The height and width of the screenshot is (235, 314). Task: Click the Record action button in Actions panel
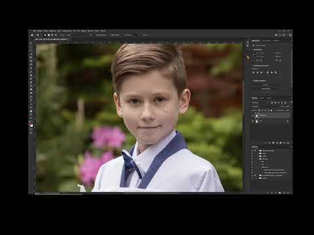click(x=271, y=193)
